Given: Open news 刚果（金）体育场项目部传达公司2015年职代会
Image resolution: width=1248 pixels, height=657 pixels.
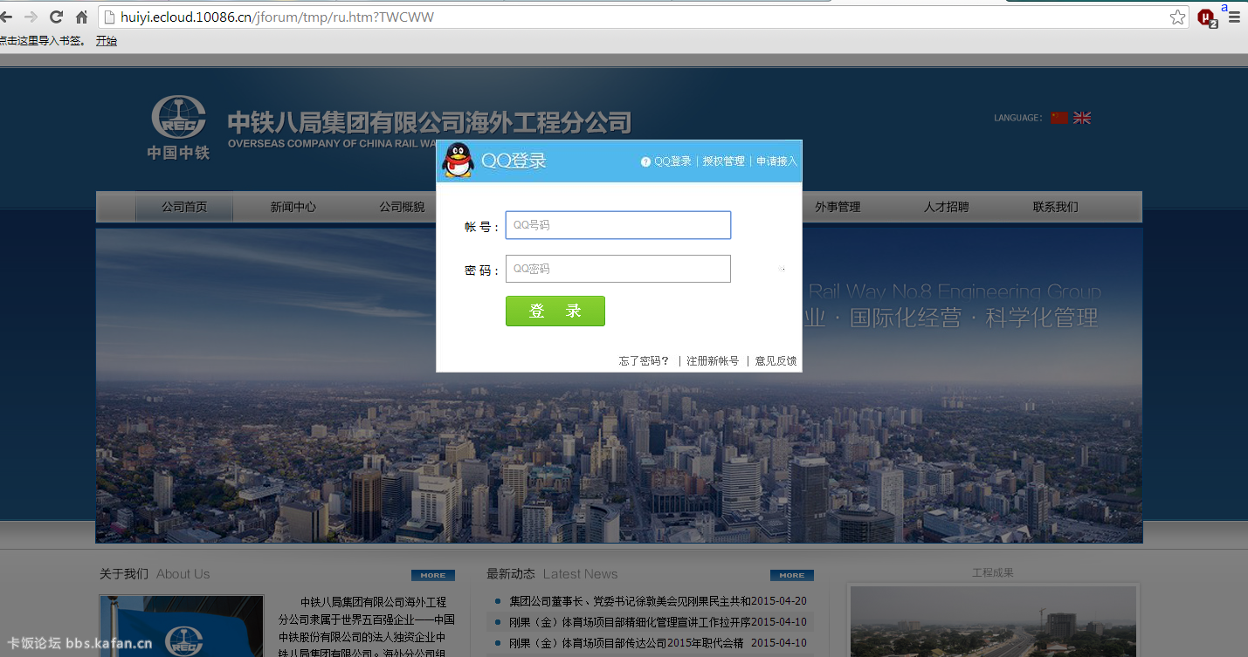Looking at the screenshot, I should (x=626, y=643).
